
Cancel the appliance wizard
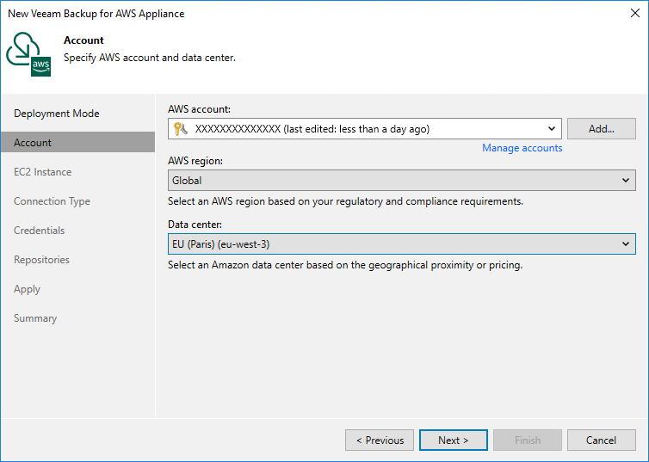point(601,440)
